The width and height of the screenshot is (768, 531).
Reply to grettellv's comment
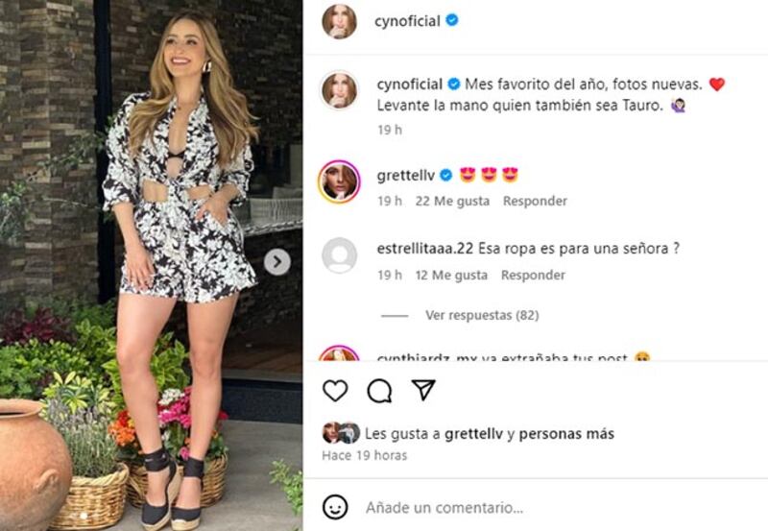point(535,201)
